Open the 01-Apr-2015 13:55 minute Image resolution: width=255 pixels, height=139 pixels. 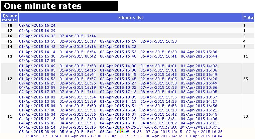tap(37, 41)
